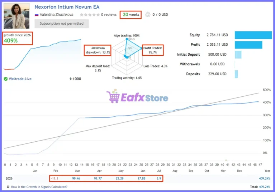
Task: Click the Maximum drawdown: 13.1% label
Action: coord(98,50)
